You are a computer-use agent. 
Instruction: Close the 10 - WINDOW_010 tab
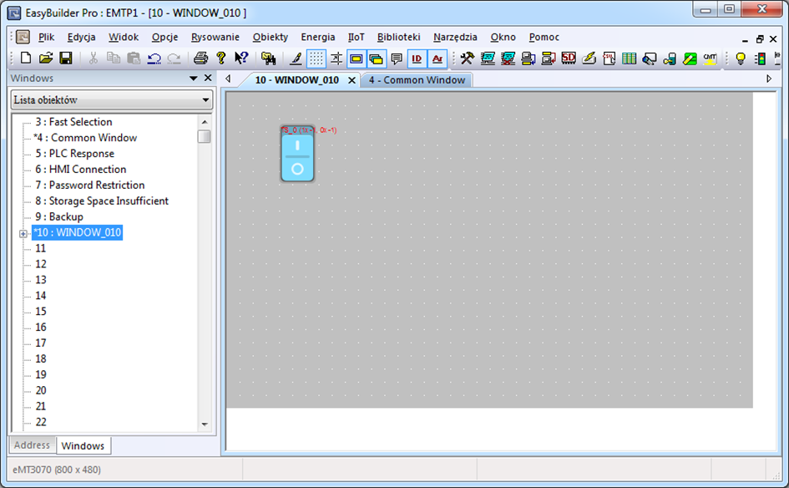(352, 80)
